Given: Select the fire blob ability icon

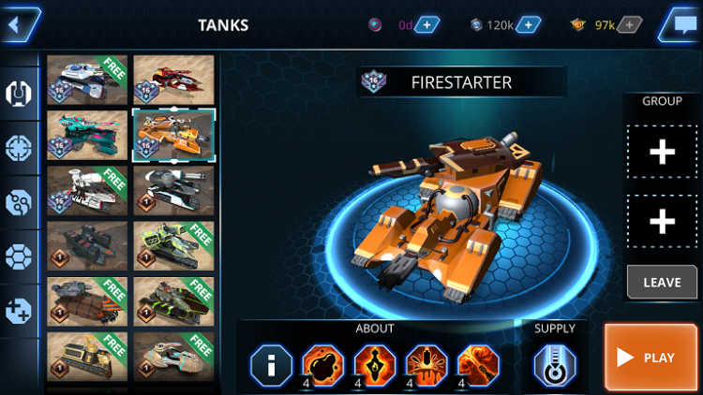Looking at the screenshot, I should [x=322, y=366].
